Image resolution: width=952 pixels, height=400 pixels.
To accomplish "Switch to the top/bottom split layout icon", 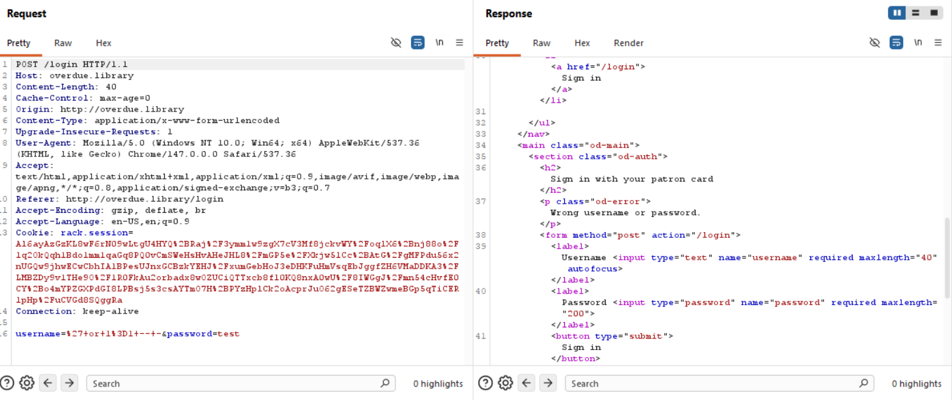I will tap(915, 13).
